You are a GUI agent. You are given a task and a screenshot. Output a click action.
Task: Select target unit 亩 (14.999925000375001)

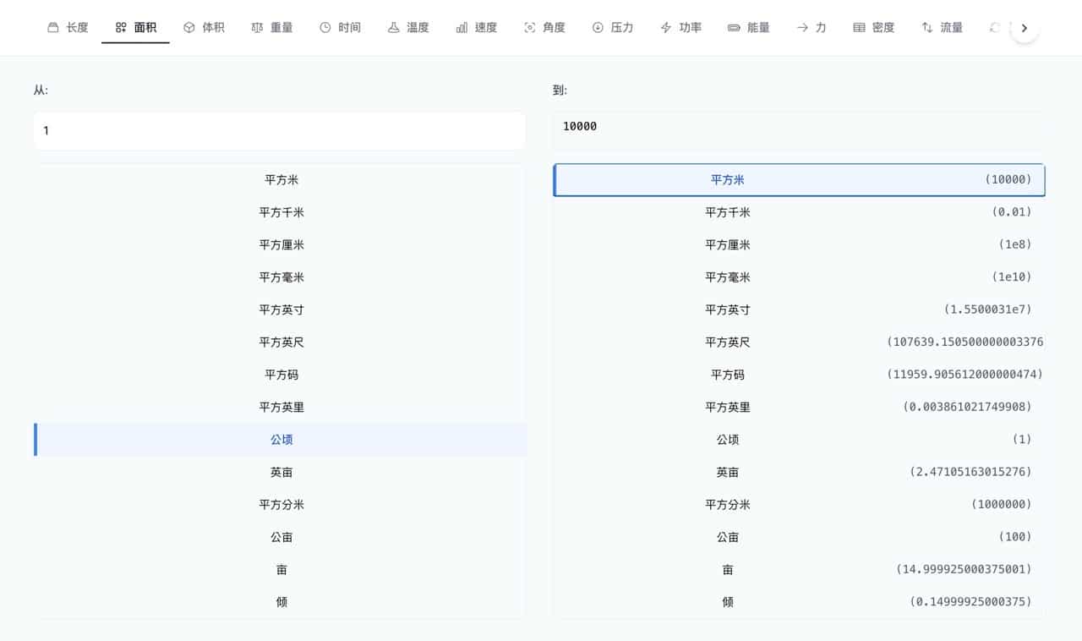pyautogui.click(x=799, y=569)
